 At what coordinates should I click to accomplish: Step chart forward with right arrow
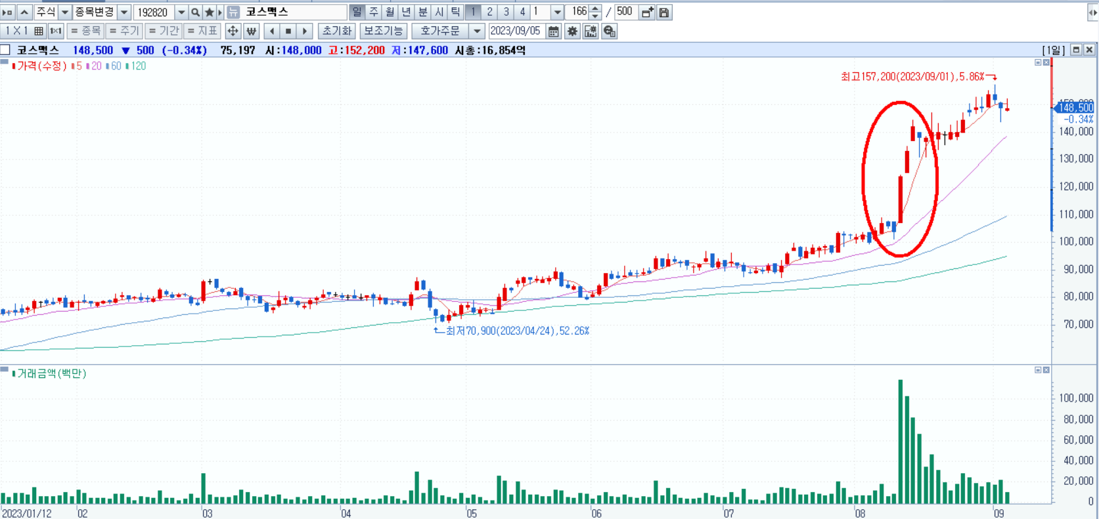pyautogui.click(x=304, y=31)
